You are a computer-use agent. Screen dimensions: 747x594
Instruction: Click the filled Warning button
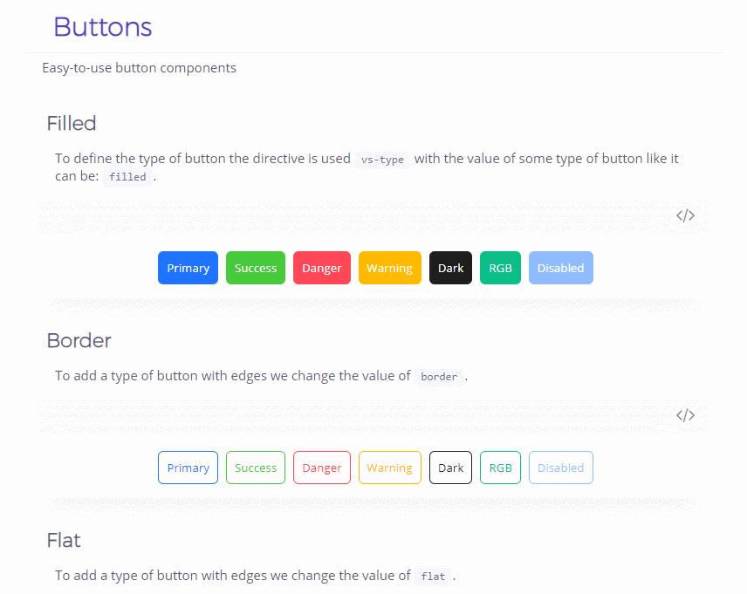[x=389, y=268]
